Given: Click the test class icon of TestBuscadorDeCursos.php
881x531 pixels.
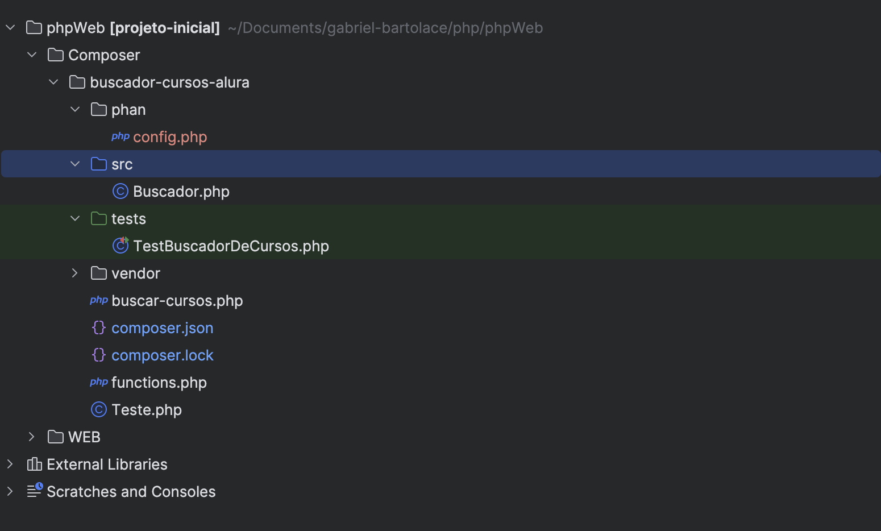Looking at the screenshot, I should [x=120, y=245].
